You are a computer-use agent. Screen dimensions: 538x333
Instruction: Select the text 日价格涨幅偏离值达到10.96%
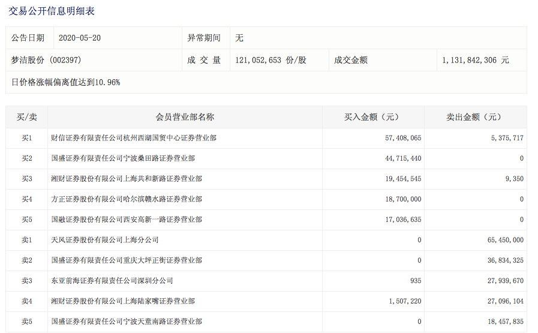click(x=65, y=82)
